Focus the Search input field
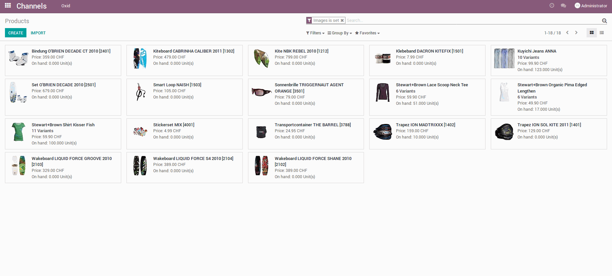Screen dimensions: 612x276 point(473,20)
